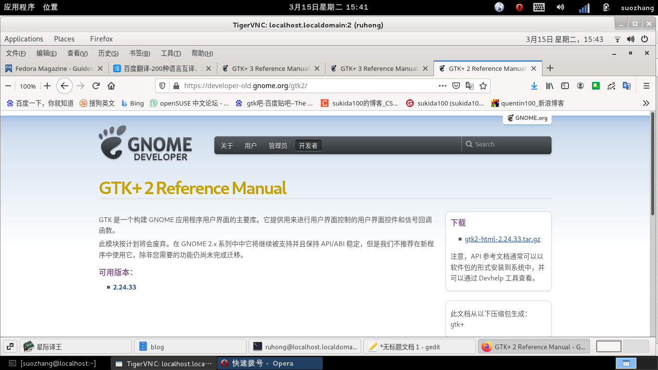This screenshot has height=370, width=658.
Task: Reset the 100% zoom level
Action: 28,86
